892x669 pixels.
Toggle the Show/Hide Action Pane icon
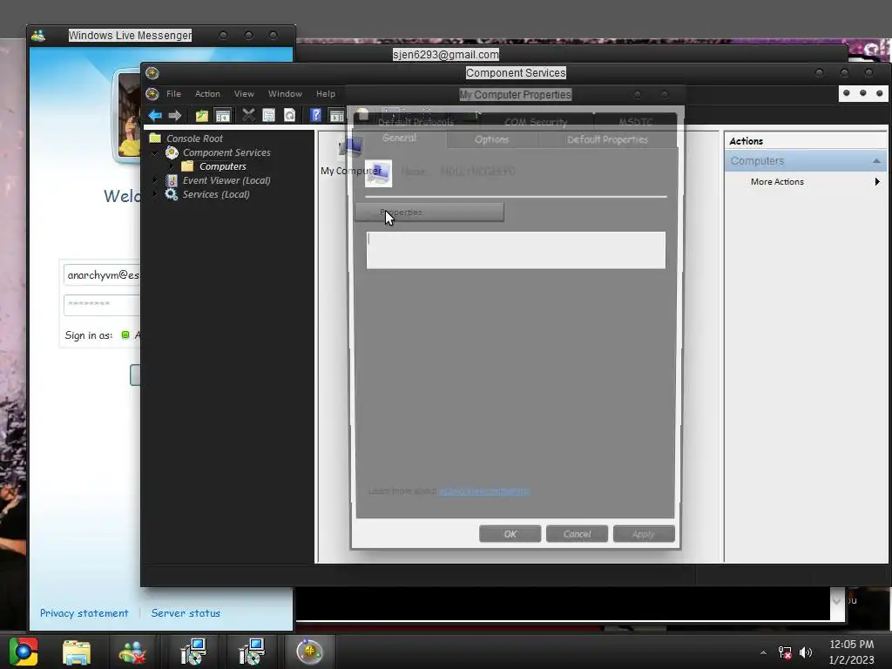337,116
